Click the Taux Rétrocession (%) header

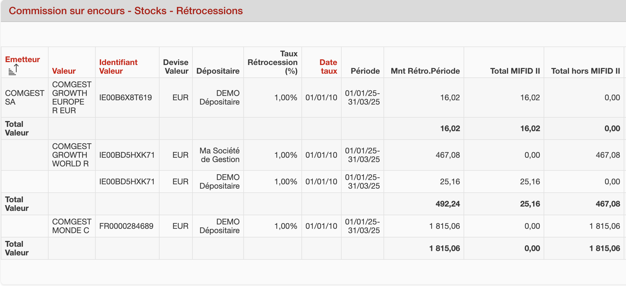(x=273, y=62)
